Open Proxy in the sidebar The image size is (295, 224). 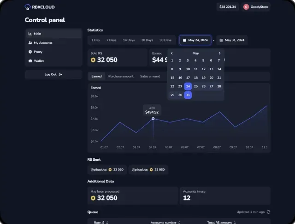click(53, 52)
